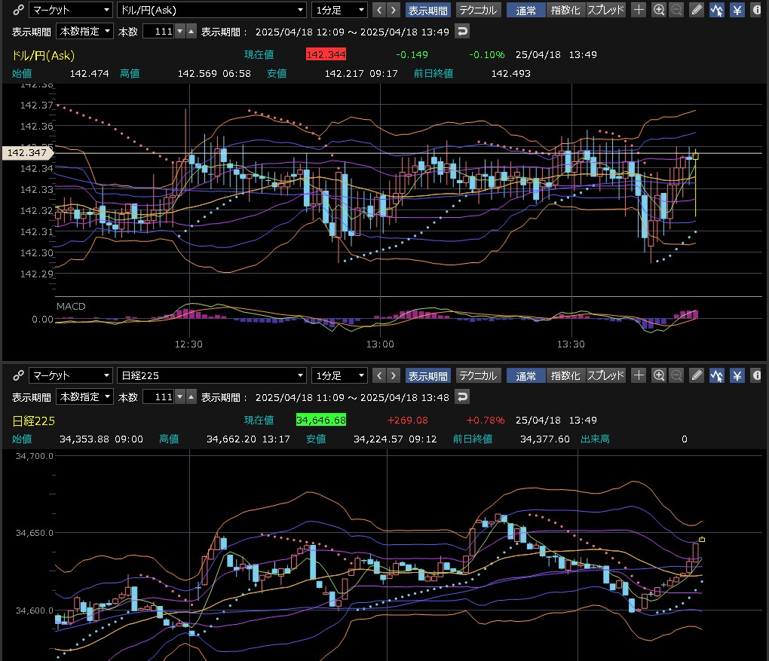Image resolution: width=769 pixels, height=661 pixels.
Task: Click the 142.347 price marker on the axis
Action: click(27, 152)
